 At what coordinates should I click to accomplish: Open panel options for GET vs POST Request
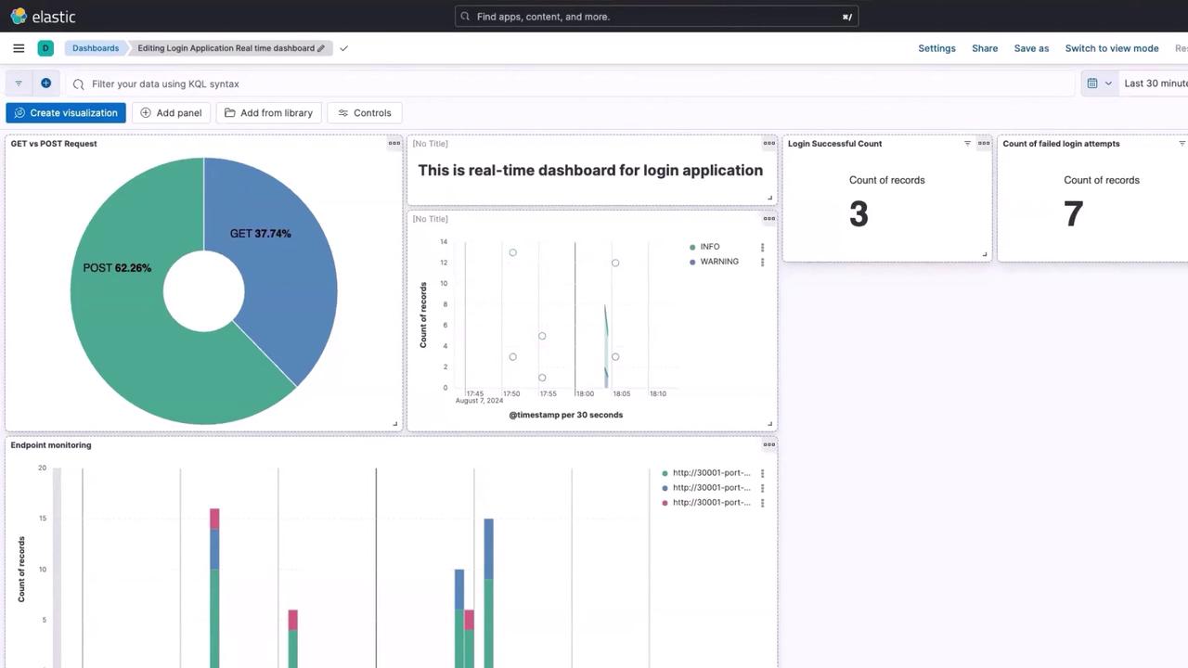[x=394, y=144]
